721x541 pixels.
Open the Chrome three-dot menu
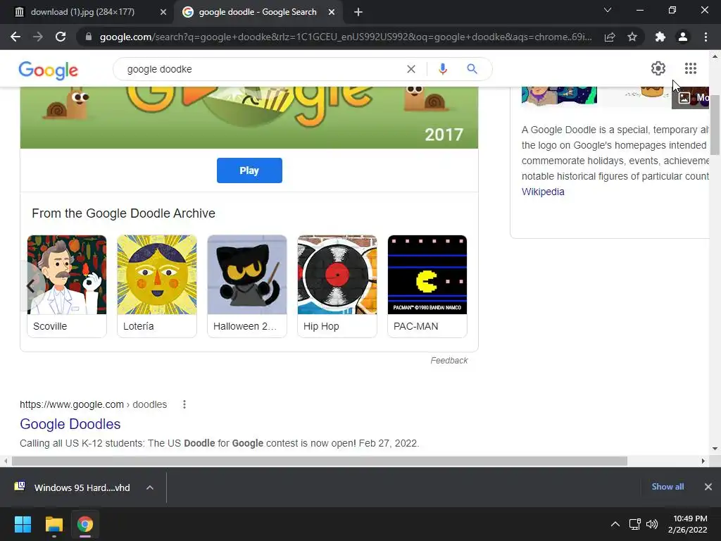click(x=706, y=37)
